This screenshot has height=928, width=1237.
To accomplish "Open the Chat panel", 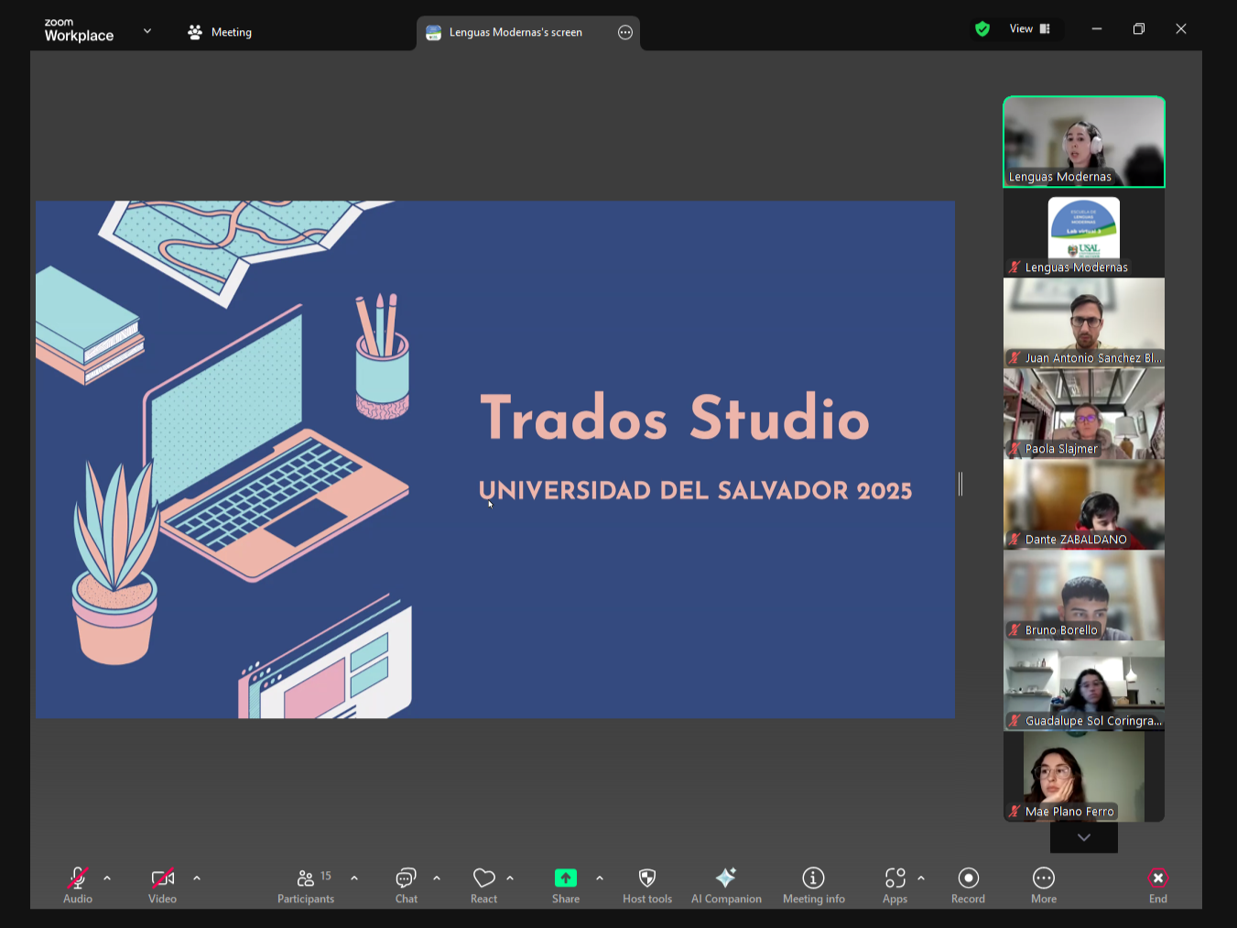I will (407, 884).
